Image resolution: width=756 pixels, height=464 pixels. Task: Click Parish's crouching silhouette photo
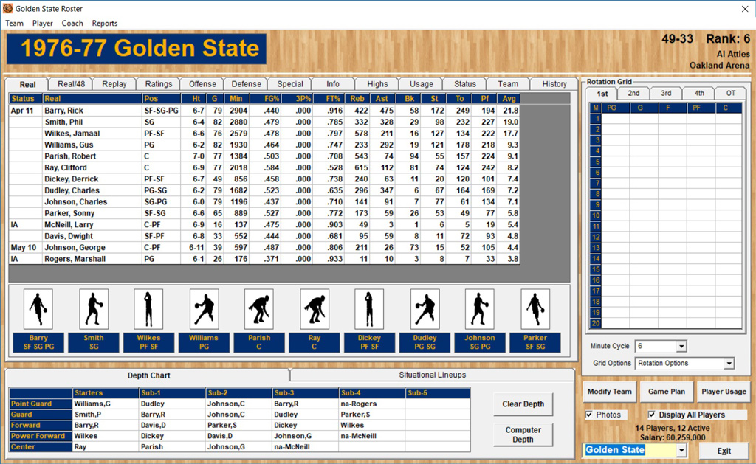[259, 308]
